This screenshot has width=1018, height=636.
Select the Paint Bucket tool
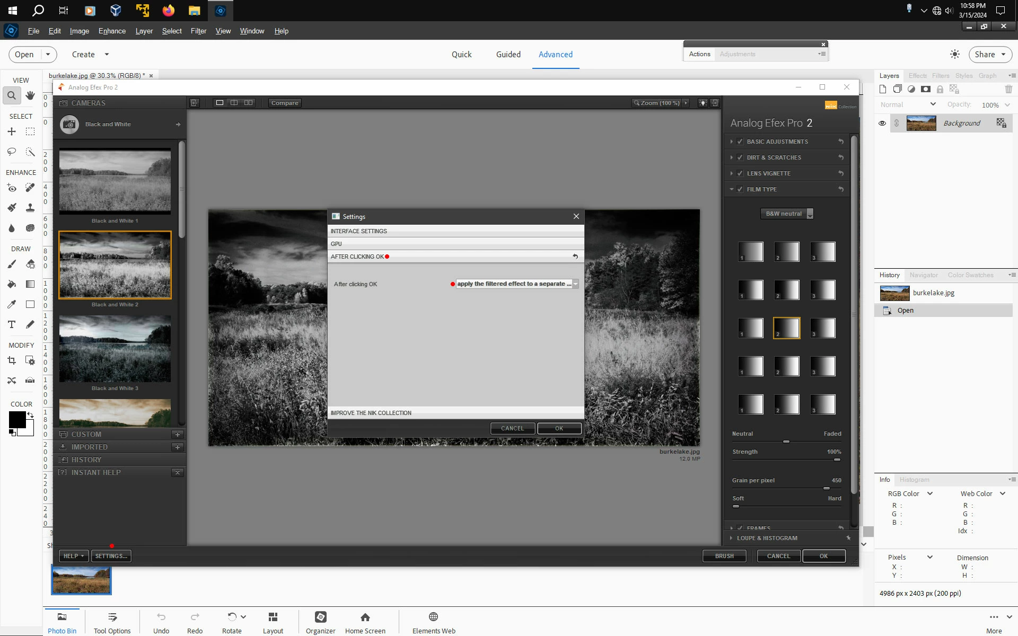click(x=12, y=284)
